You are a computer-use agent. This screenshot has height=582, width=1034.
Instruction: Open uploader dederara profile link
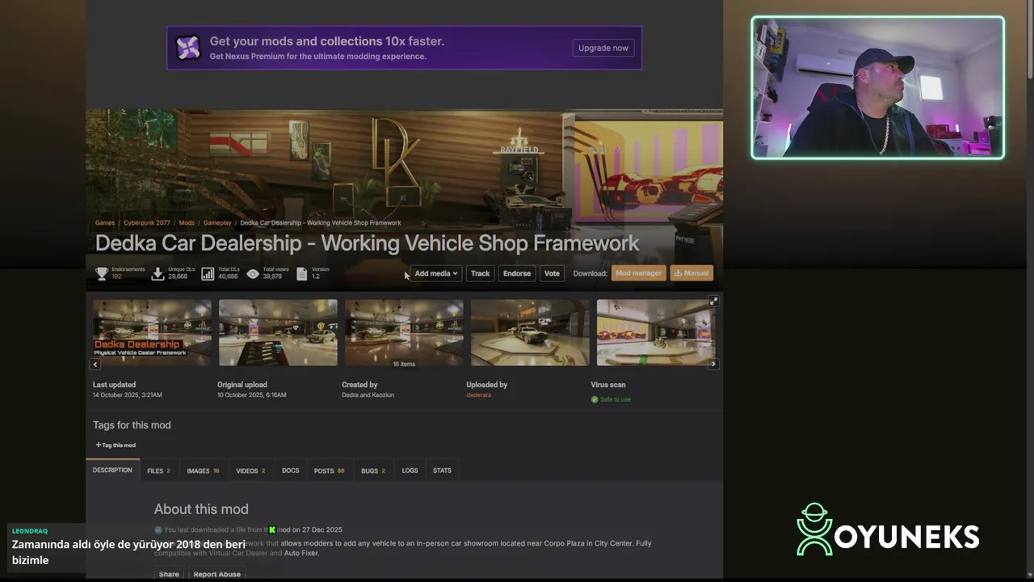[478, 395]
